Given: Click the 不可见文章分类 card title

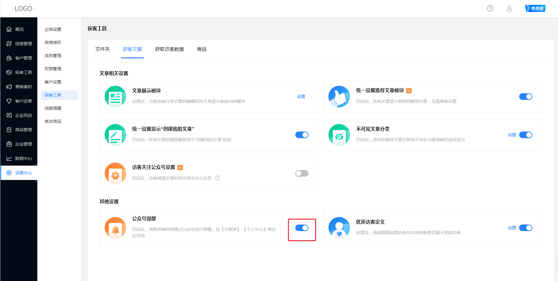Looking at the screenshot, I should click(373, 129).
